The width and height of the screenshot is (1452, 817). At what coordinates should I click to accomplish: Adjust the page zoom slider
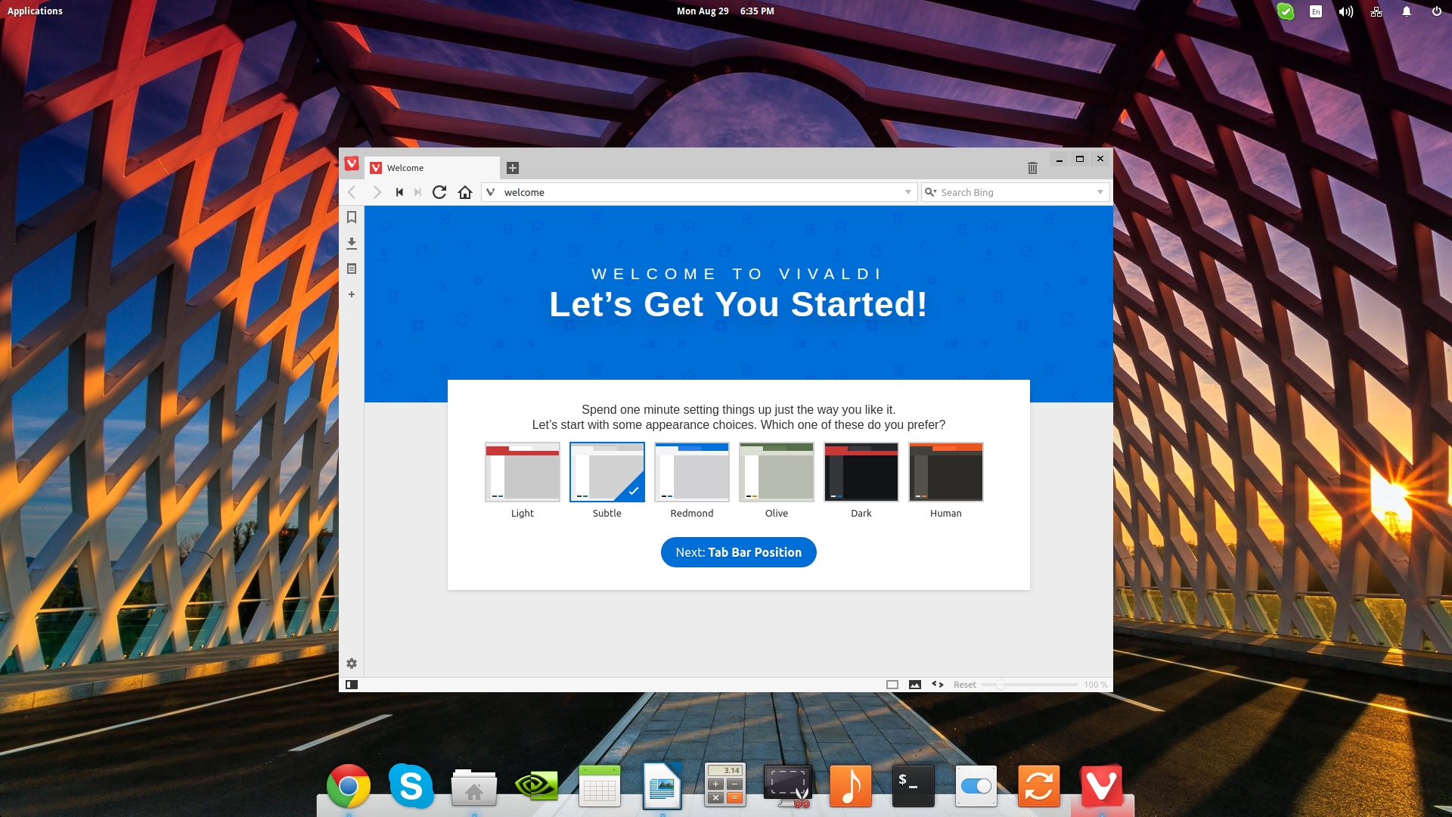point(1029,685)
